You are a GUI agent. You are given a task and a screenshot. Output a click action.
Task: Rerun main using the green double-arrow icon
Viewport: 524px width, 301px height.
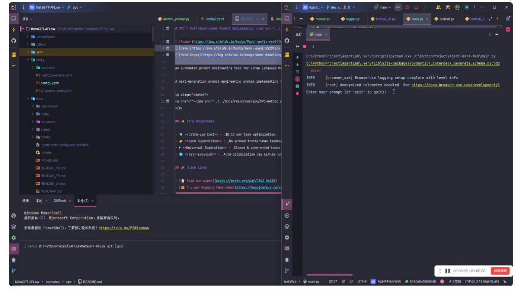297,46
